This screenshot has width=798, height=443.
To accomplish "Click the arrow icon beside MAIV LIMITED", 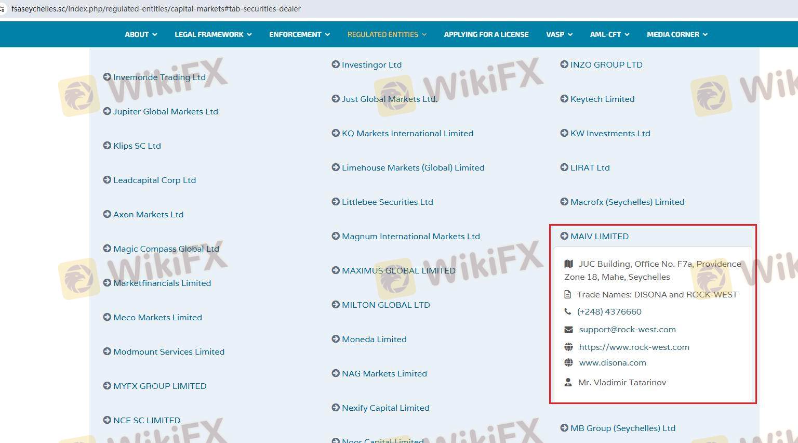I will (x=564, y=236).
